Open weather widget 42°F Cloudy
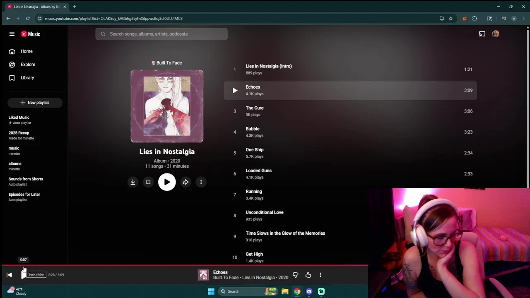530x298 pixels. pos(17,291)
